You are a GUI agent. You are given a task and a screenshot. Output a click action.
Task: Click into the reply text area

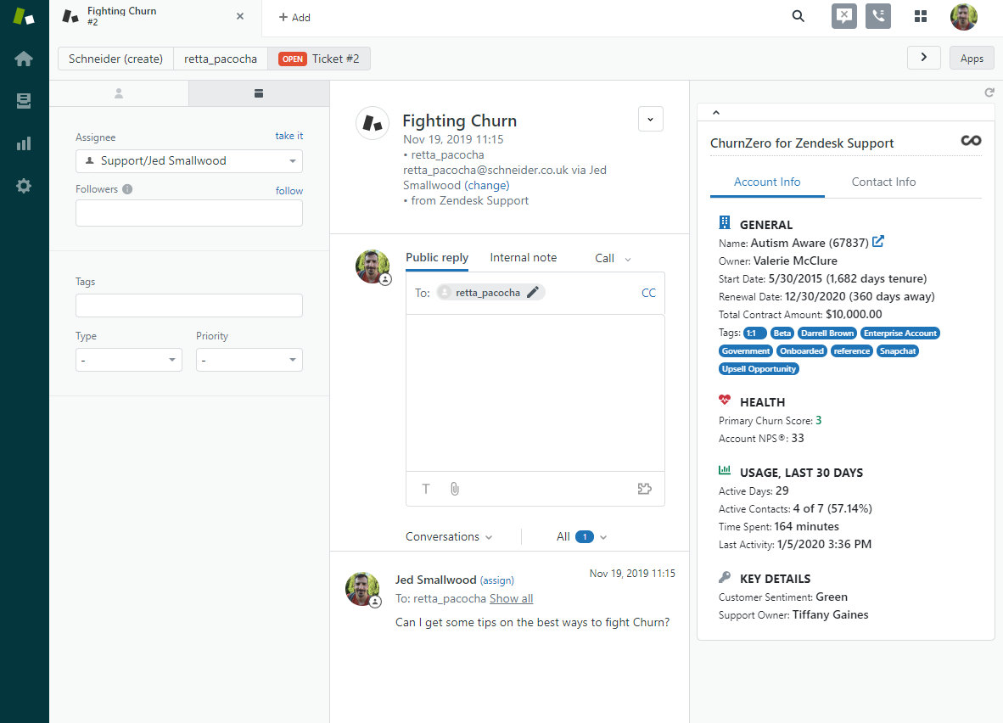535,393
